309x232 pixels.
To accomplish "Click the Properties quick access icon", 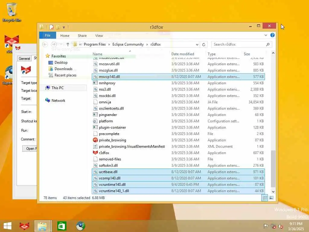I will coord(51,27).
